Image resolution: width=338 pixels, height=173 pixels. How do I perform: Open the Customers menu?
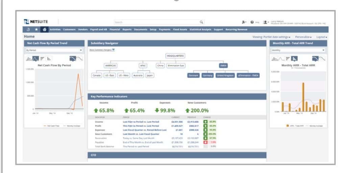coord(69,30)
